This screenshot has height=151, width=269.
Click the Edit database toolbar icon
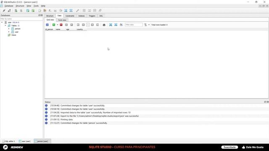coord(21,10)
